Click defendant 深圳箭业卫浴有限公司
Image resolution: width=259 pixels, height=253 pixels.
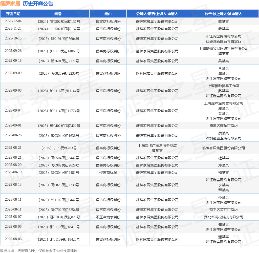point(223,138)
